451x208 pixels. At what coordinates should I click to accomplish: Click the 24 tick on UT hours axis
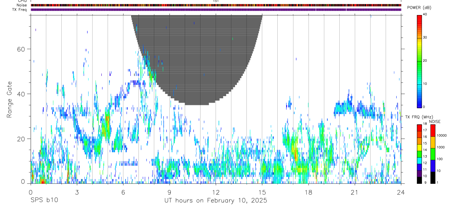[x=401, y=192]
